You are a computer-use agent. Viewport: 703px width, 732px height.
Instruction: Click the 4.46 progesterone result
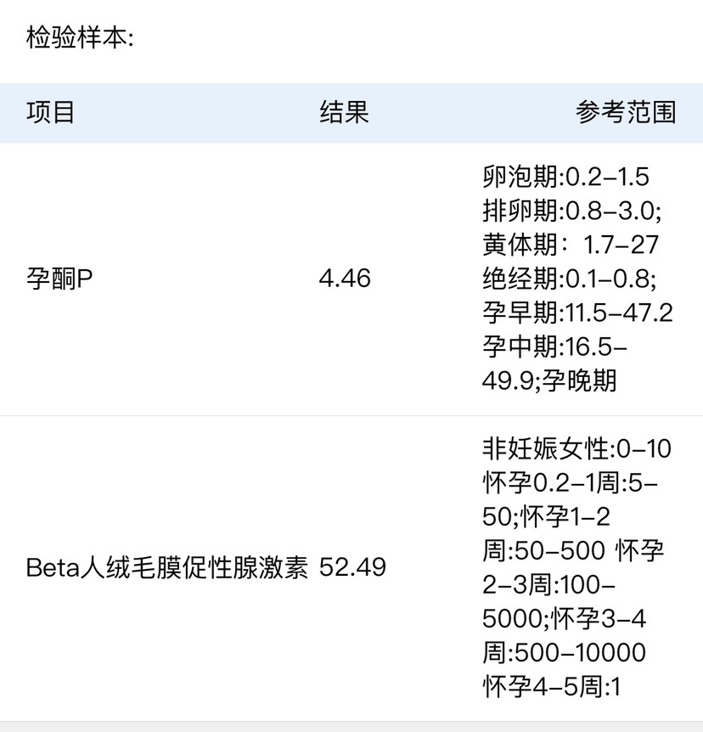pos(345,279)
